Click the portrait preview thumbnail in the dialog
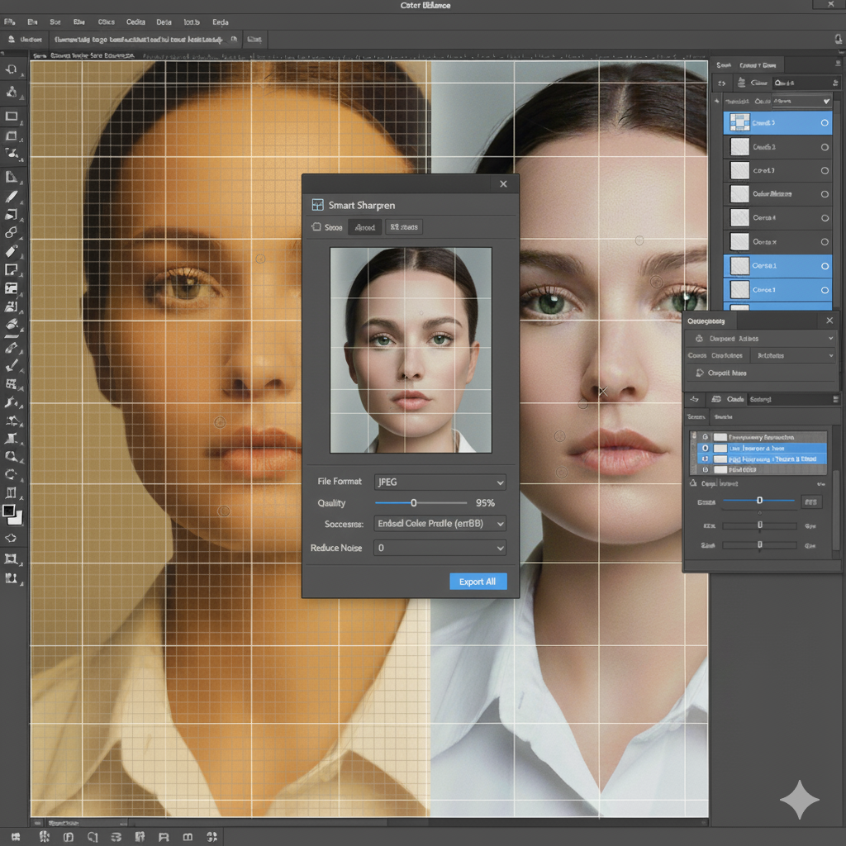 click(x=411, y=350)
